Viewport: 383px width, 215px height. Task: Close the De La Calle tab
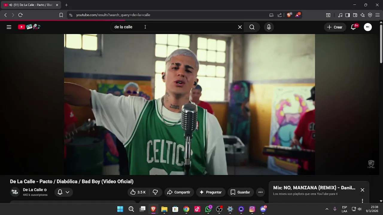tap(57, 5)
